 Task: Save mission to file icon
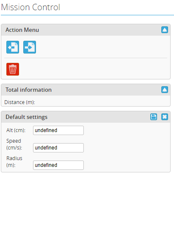click(30, 47)
